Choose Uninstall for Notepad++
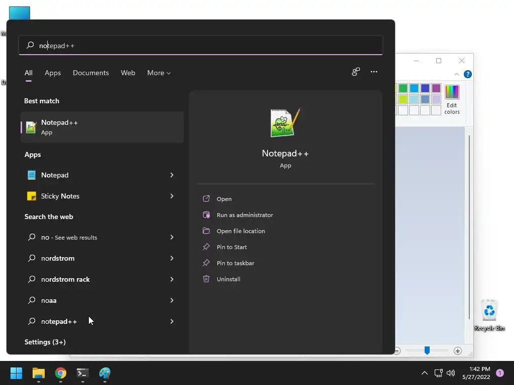The height and width of the screenshot is (385, 514). [x=228, y=279]
